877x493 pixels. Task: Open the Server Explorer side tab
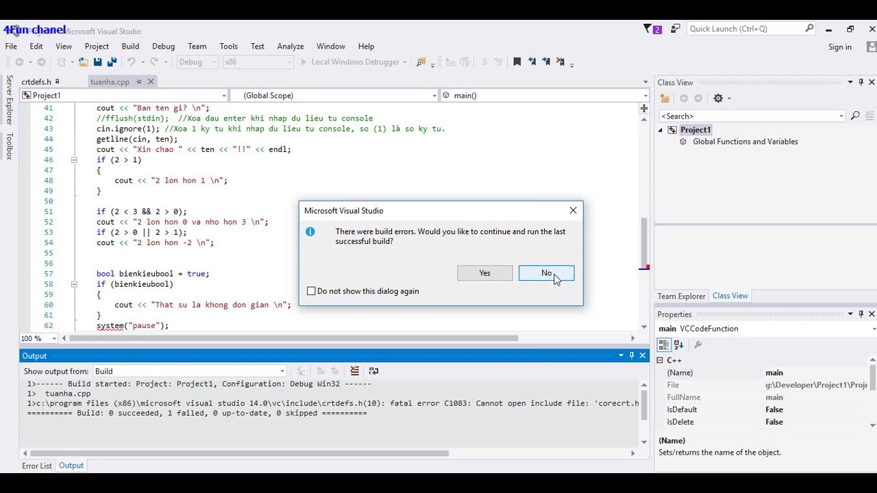(10, 100)
